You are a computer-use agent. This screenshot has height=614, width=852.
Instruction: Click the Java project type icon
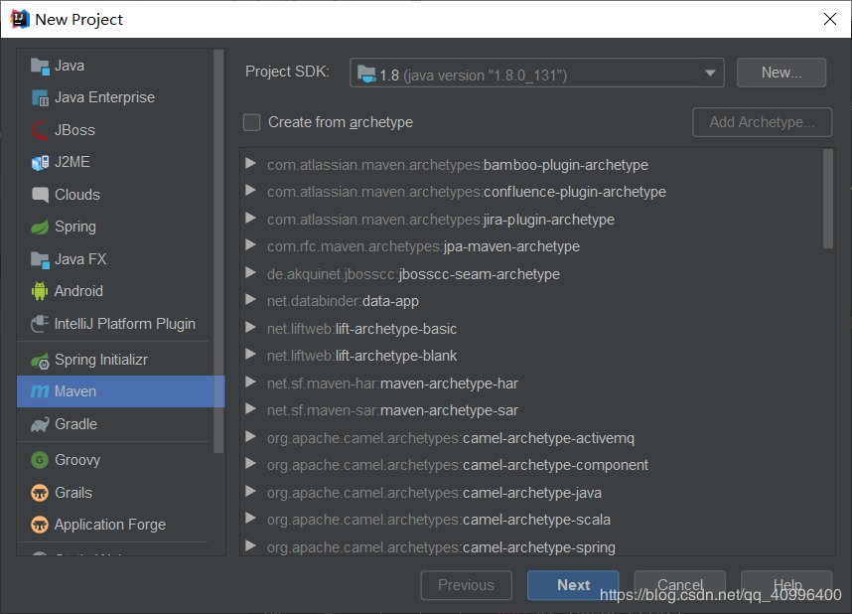tap(40, 67)
